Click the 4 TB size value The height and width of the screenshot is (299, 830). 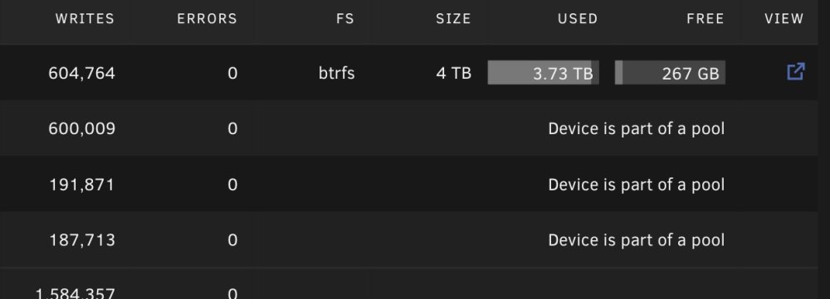(454, 73)
